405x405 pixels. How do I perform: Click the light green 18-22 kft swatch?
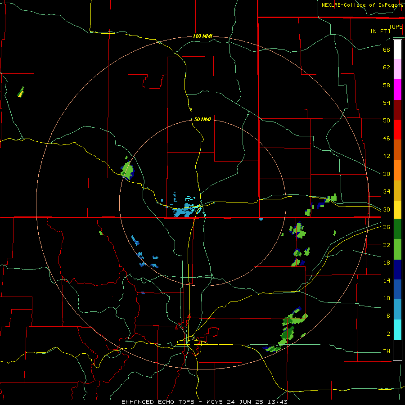click(x=397, y=249)
